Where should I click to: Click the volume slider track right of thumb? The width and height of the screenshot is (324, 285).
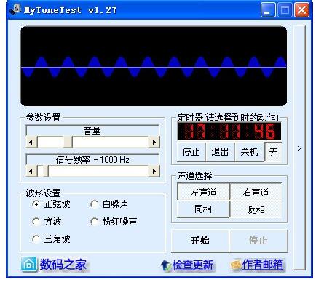[110, 142]
